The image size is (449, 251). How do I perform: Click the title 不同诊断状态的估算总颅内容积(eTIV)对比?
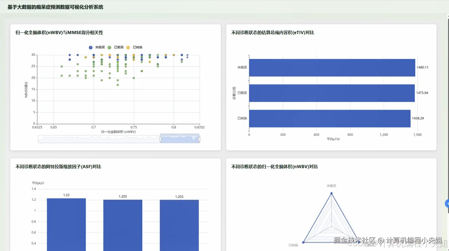272,33
